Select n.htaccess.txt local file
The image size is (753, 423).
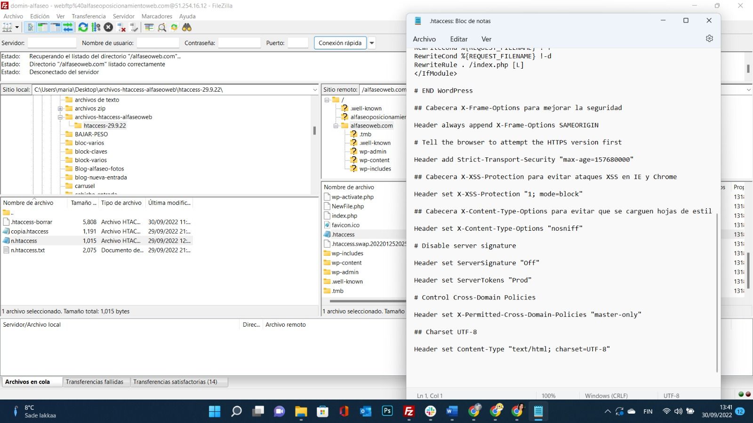click(28, 250)
